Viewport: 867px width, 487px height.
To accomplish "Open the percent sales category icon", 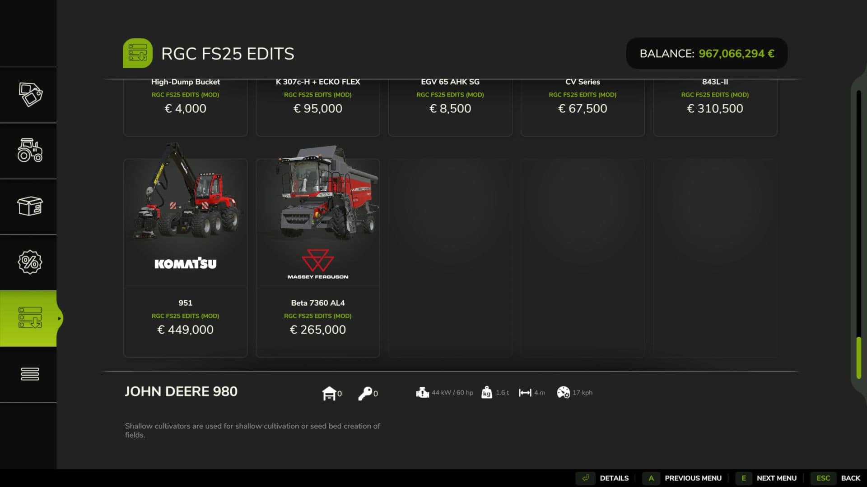I will click(30, 262).
